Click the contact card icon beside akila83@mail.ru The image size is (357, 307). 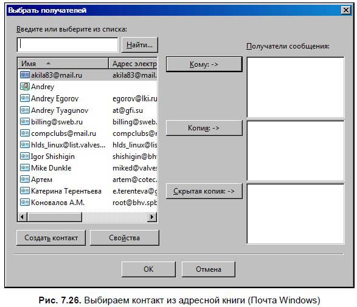pyautogui.click(x=24, y=75)
